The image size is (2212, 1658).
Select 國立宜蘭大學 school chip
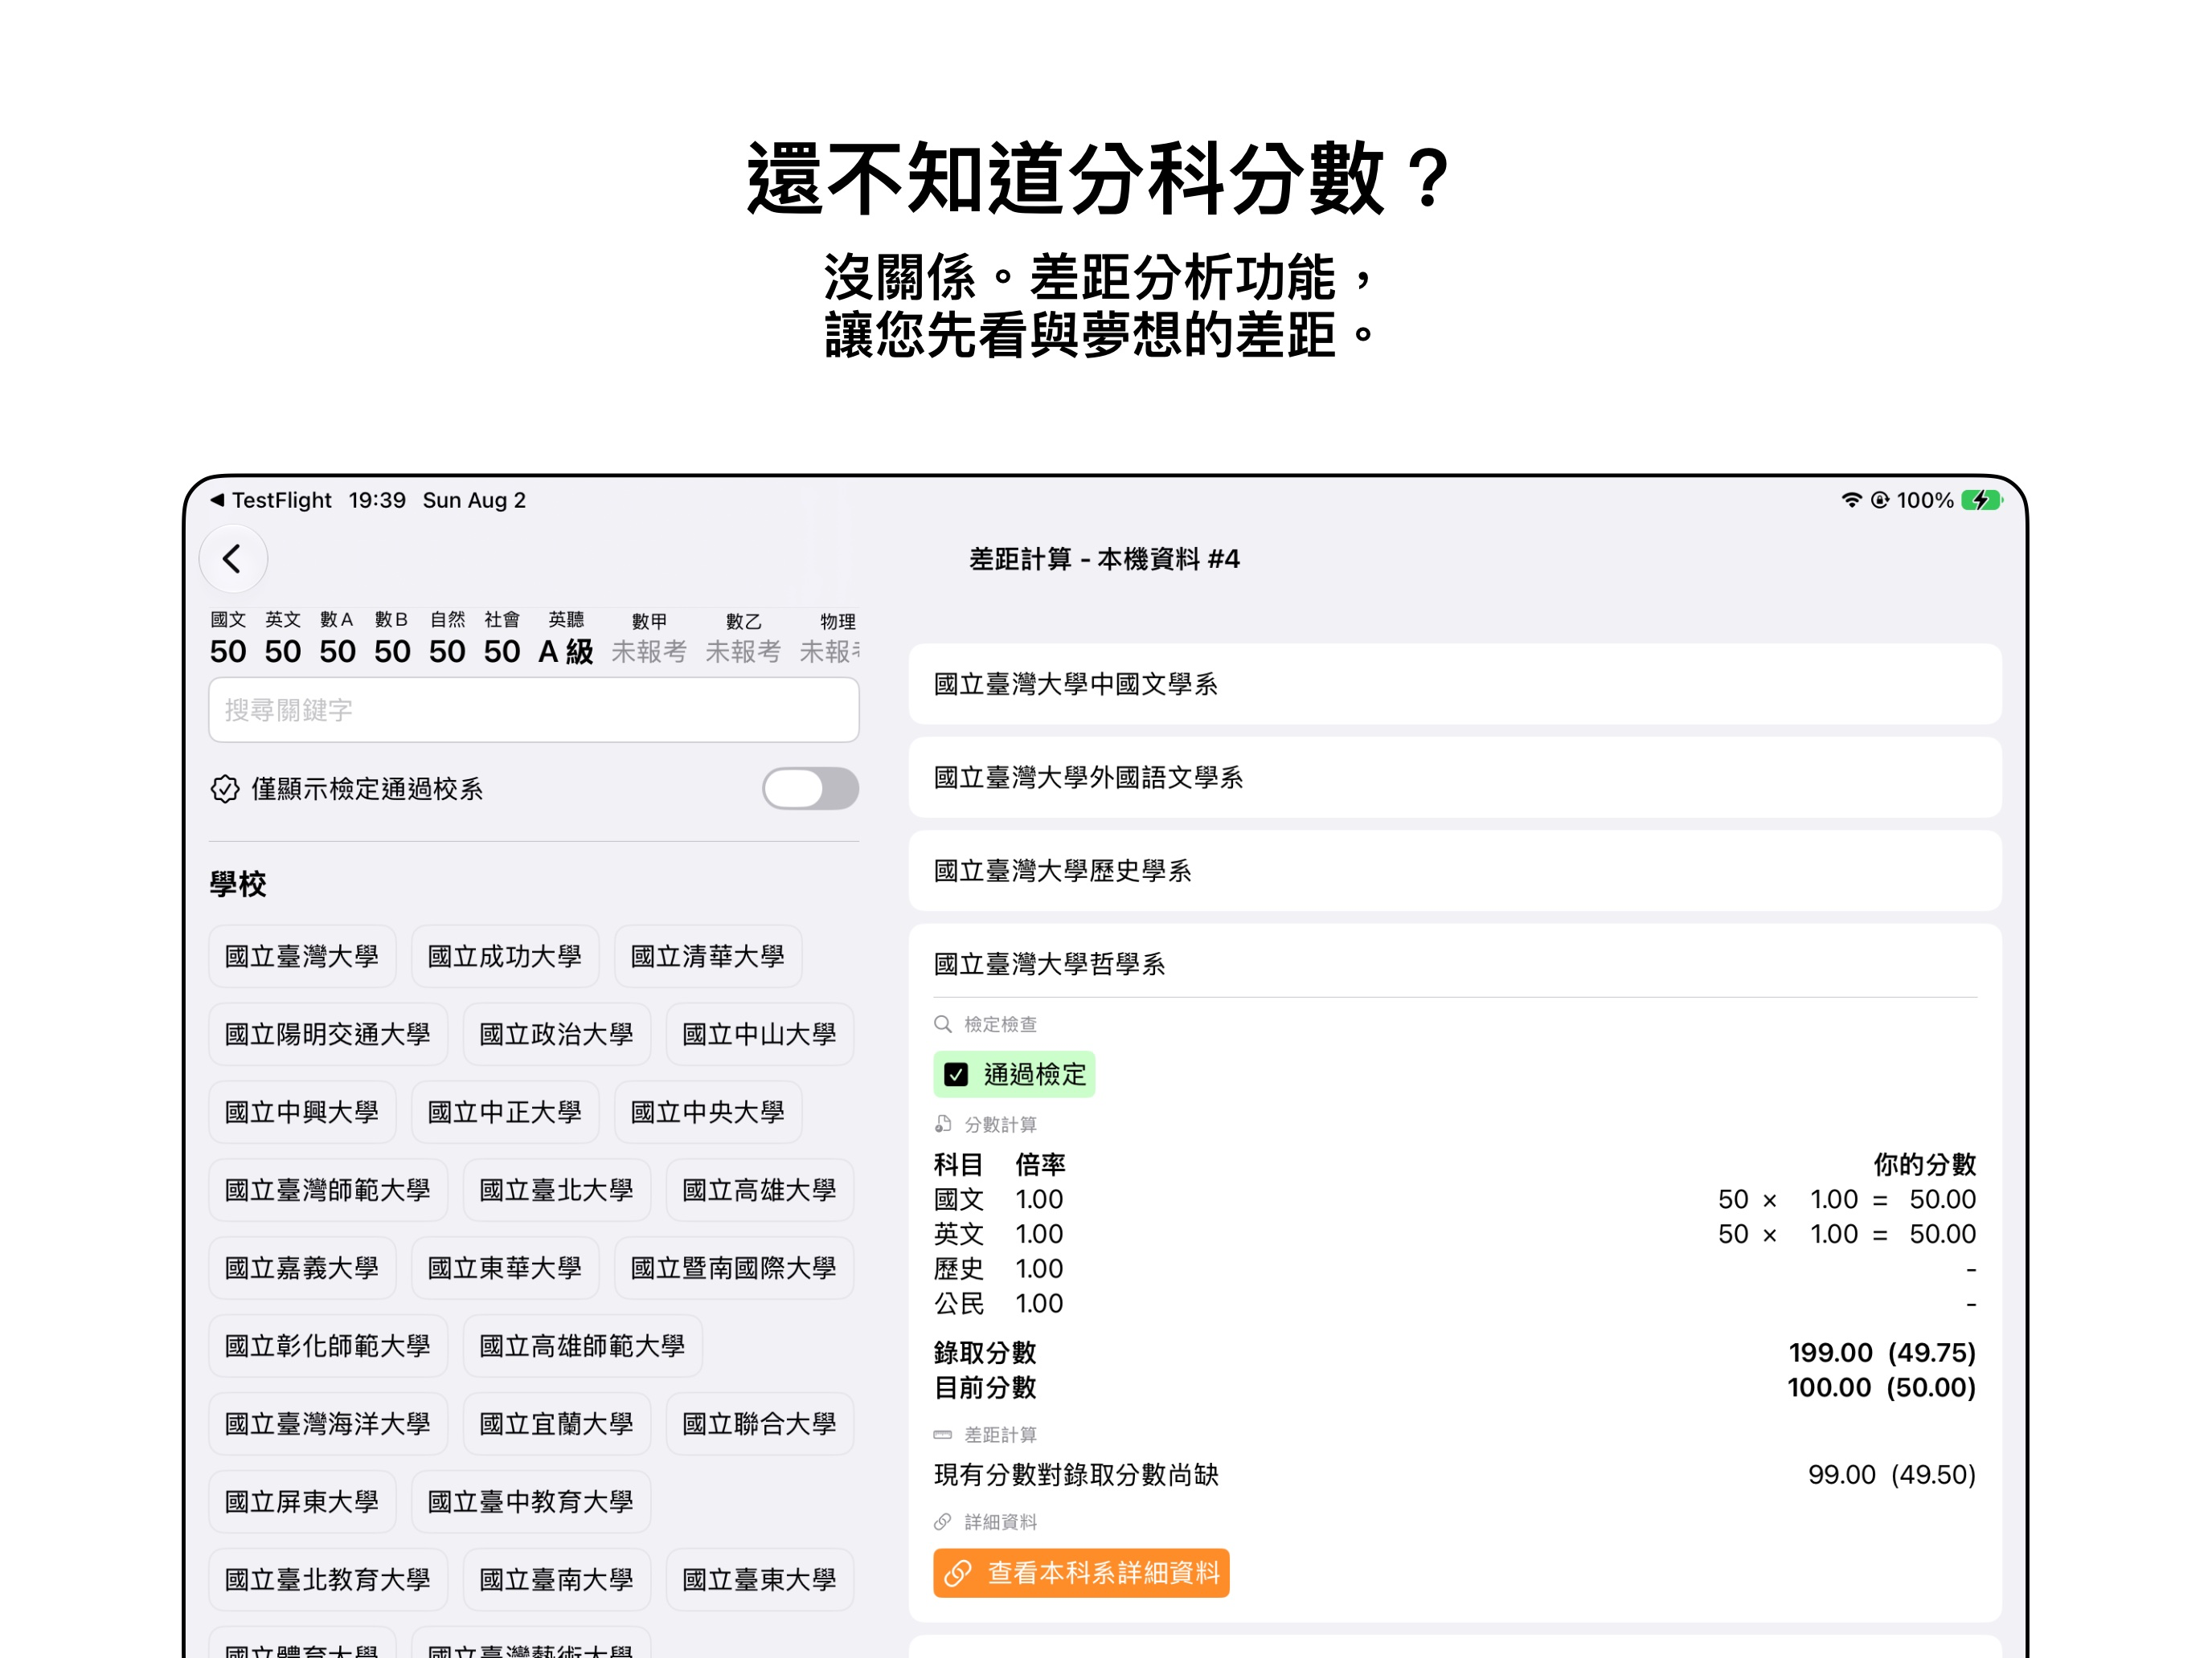557,1424
